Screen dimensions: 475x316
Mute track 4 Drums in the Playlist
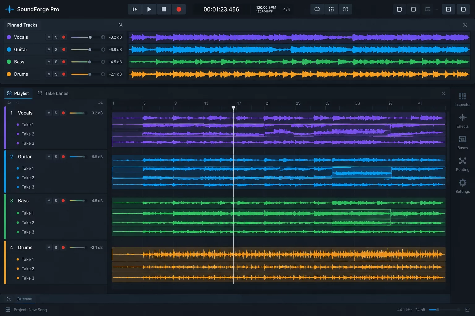(49, 247)
